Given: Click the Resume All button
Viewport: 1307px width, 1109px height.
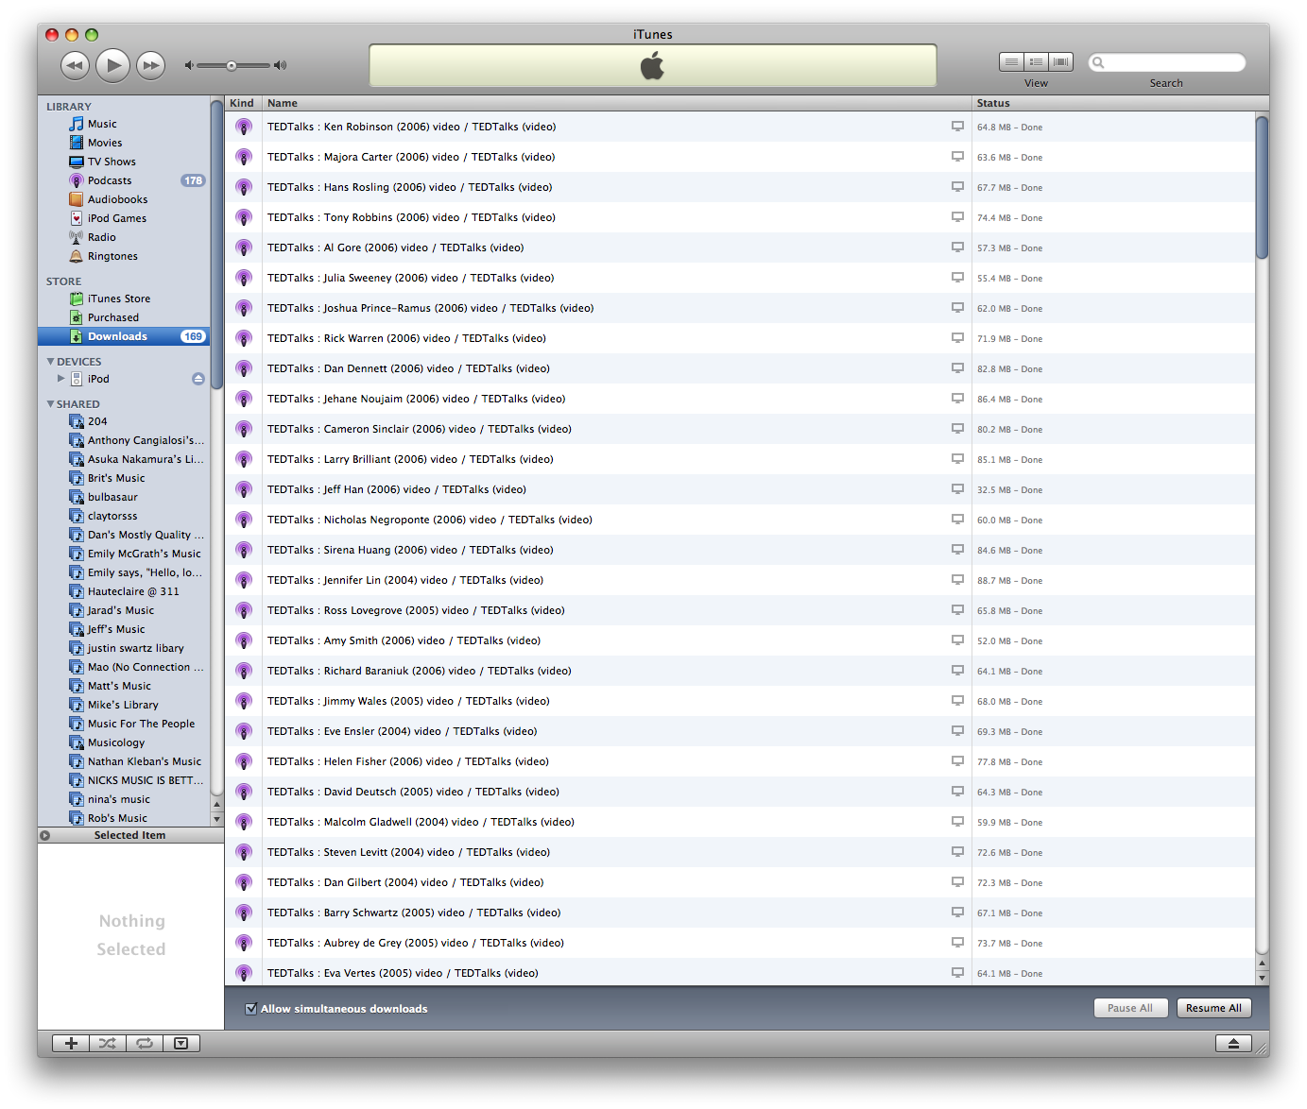Looking at the screenshot, I should tap(1214, 1008).
